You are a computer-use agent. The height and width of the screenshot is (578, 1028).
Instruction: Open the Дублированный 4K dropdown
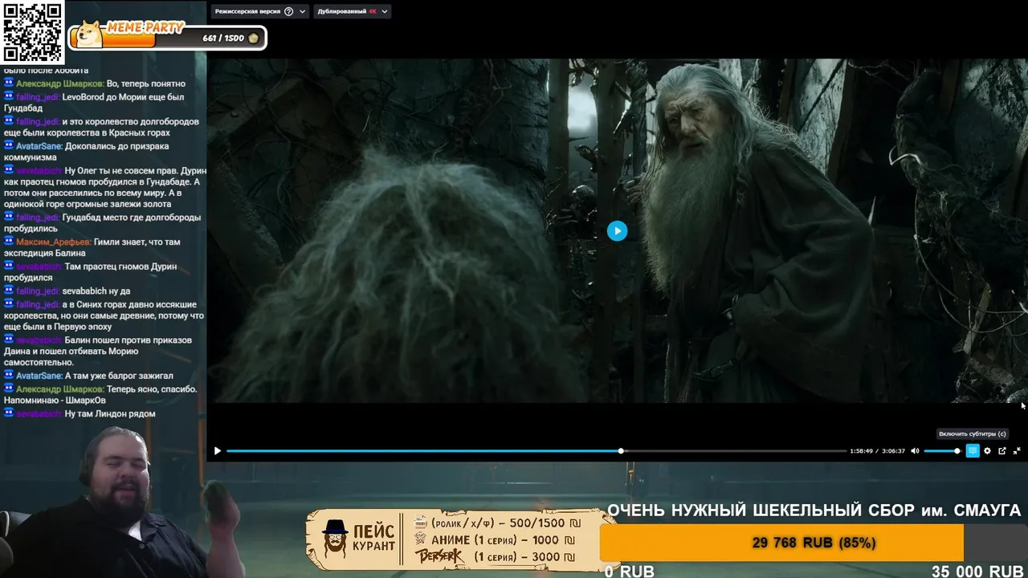point(353,11)
